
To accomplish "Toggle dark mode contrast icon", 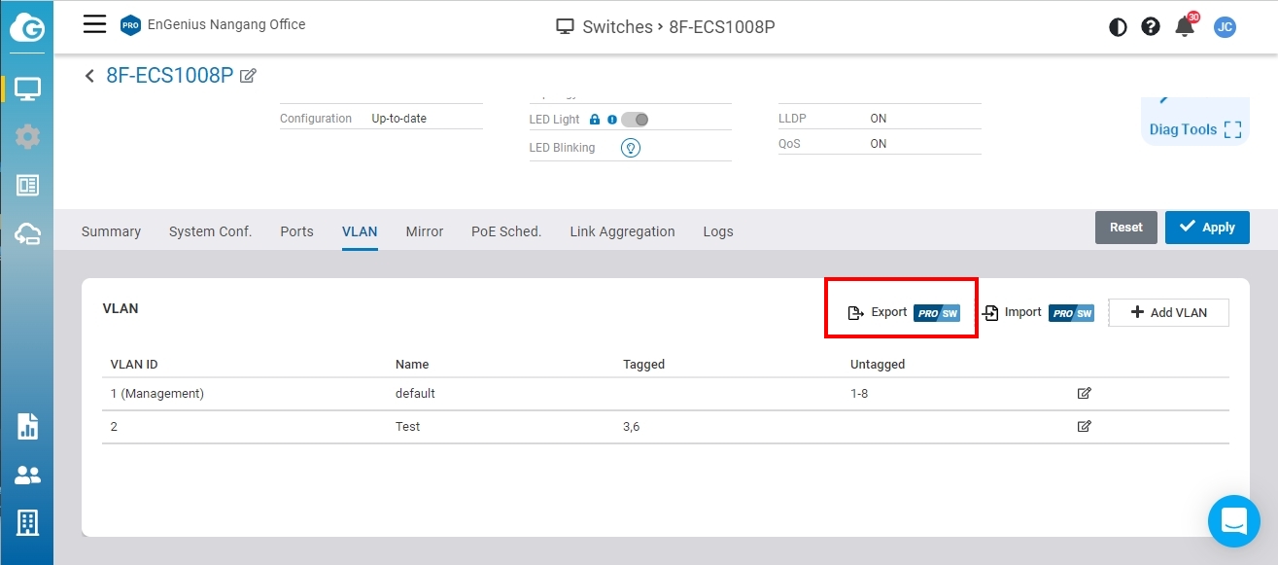I will point(1118,27).
